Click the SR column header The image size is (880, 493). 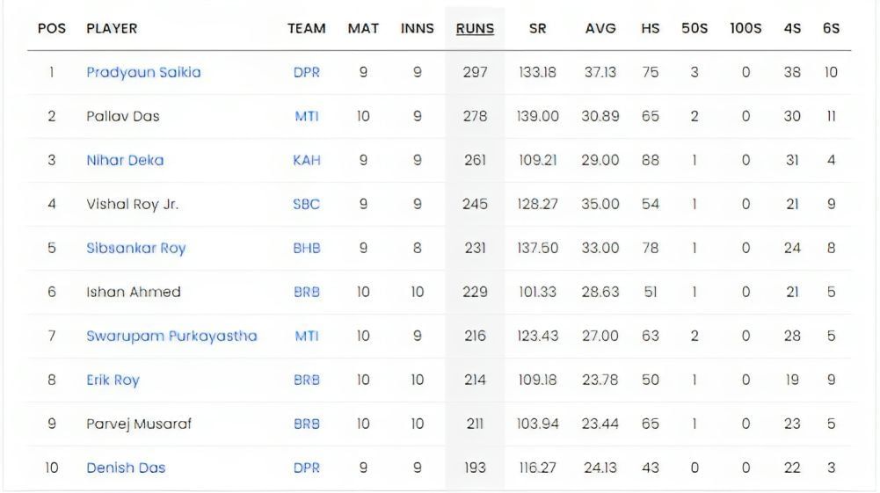click(x=537, y=28)
